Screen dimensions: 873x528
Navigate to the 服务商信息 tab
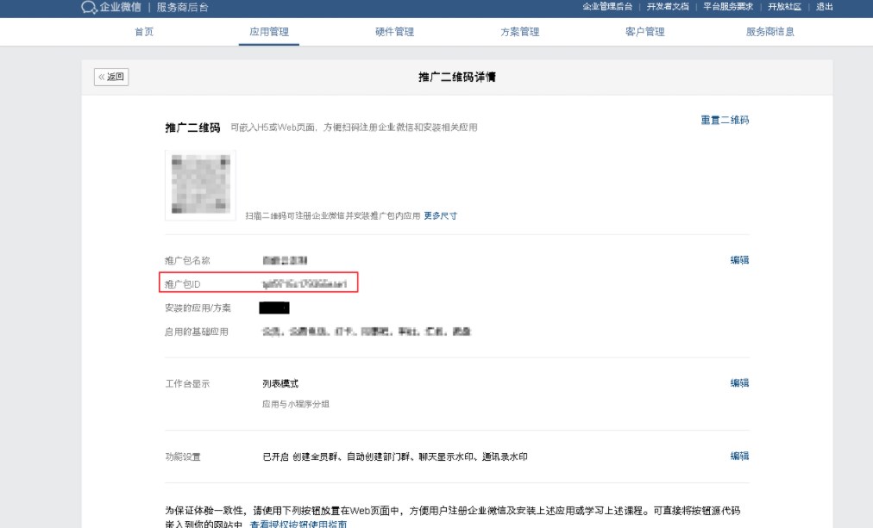point(769,32)
